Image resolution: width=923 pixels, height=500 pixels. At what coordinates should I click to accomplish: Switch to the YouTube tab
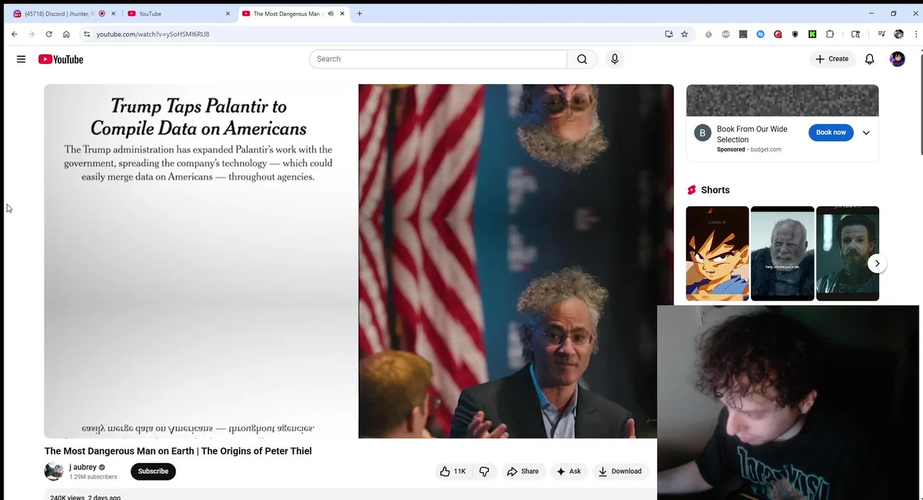178,14
